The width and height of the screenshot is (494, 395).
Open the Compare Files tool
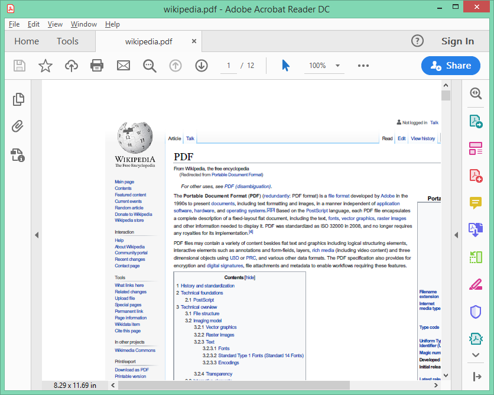[x=476, y=257]
